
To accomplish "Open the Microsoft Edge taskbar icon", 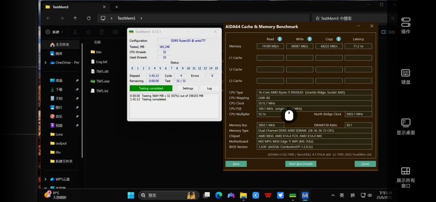I will (x=219, y=195).
